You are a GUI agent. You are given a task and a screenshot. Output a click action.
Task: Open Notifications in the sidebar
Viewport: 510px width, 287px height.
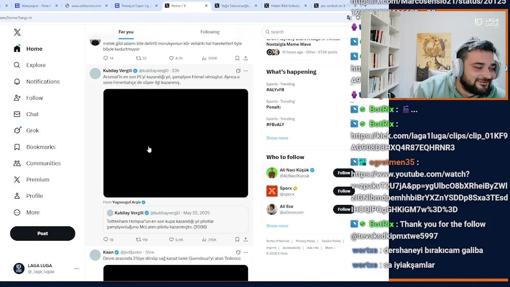click(x=36, y=81)
